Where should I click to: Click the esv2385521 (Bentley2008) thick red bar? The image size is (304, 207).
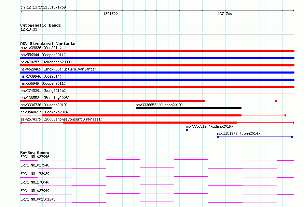pos(112,101)
